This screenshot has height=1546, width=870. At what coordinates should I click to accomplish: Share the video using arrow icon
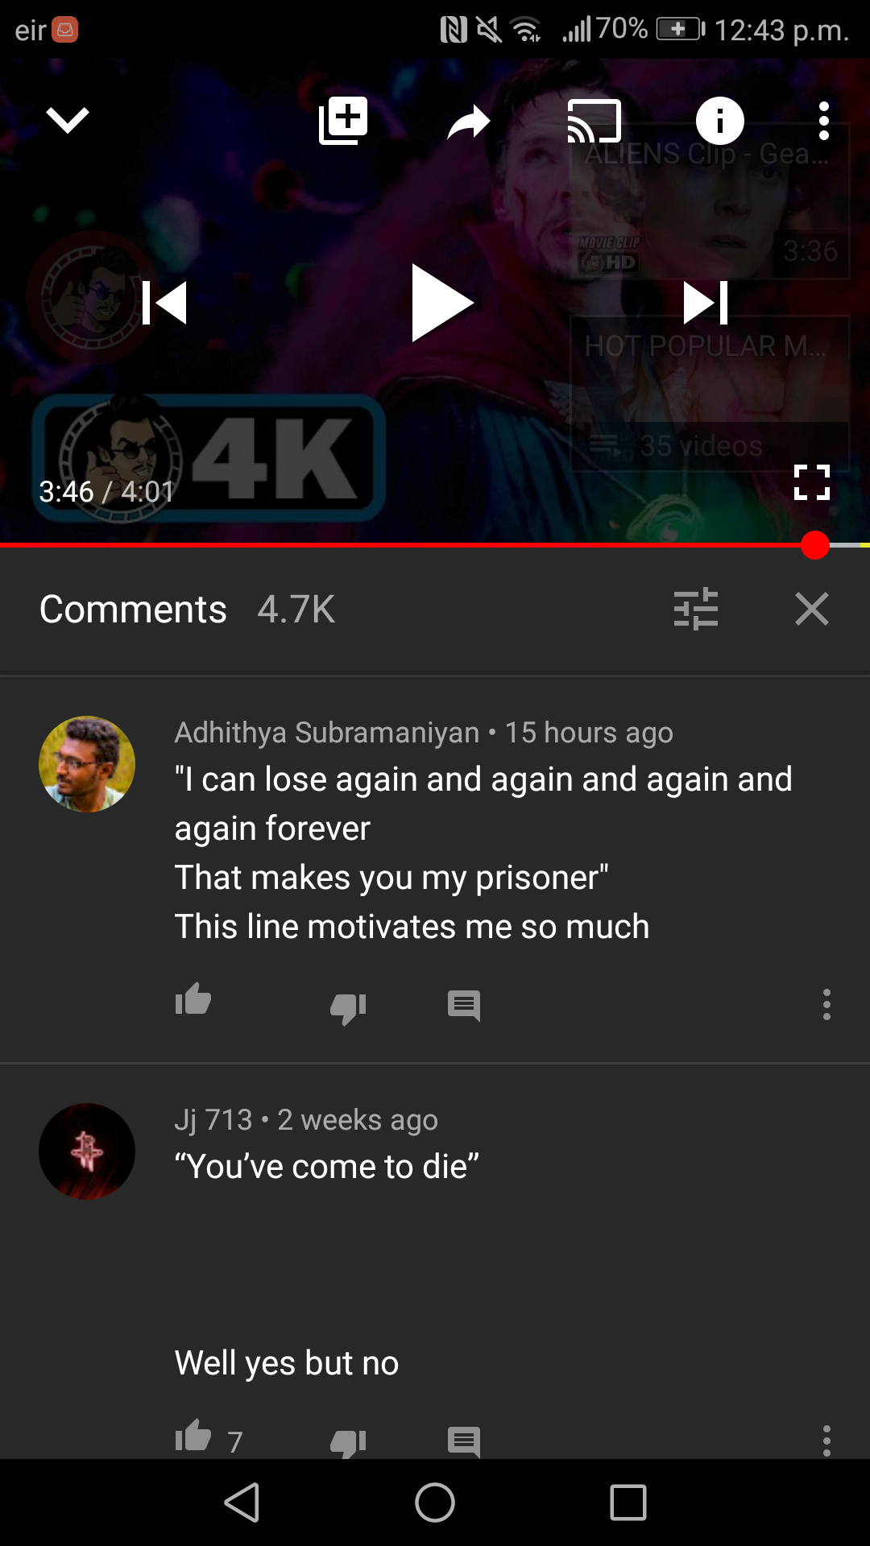469,122
